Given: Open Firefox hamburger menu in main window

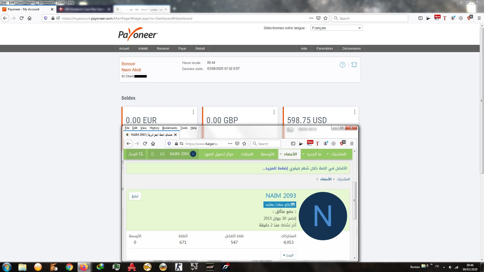Looking at the screenshot, I should 479,18.
